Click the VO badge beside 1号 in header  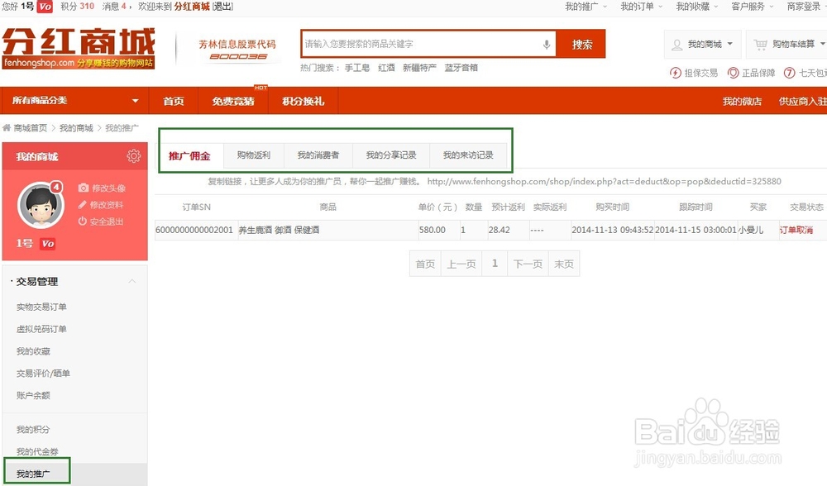(45, 7)
